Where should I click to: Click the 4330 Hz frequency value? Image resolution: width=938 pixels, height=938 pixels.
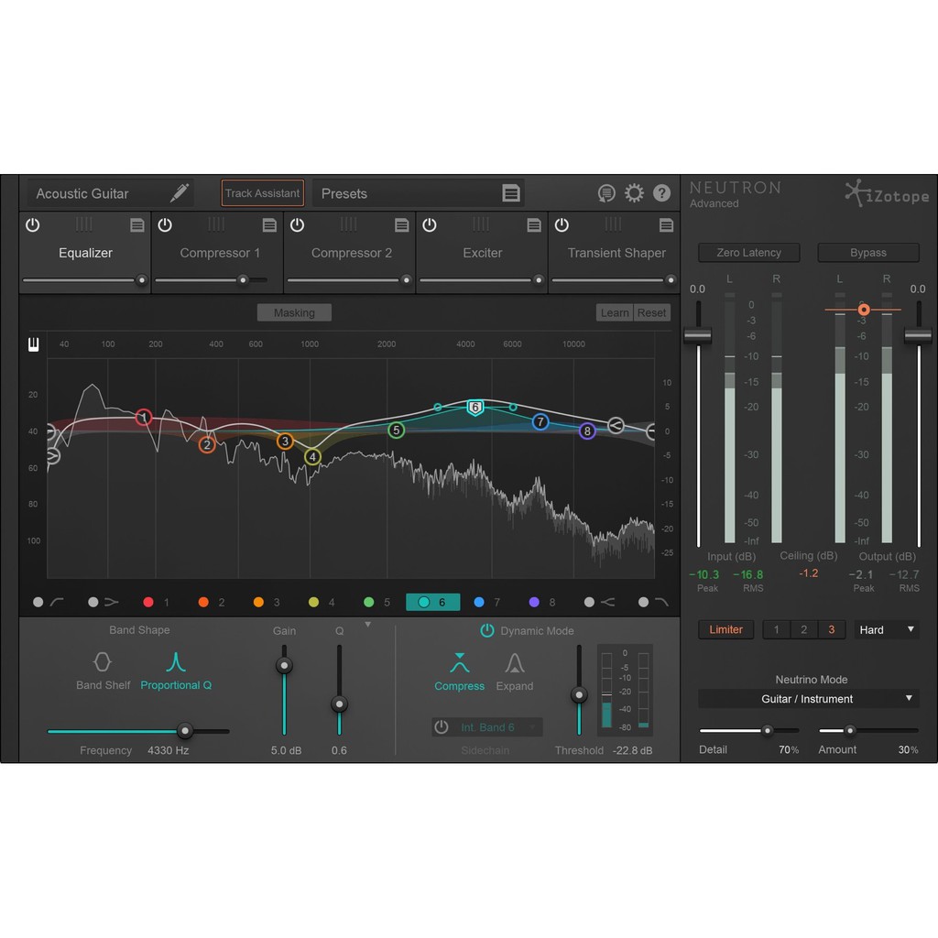169,750
